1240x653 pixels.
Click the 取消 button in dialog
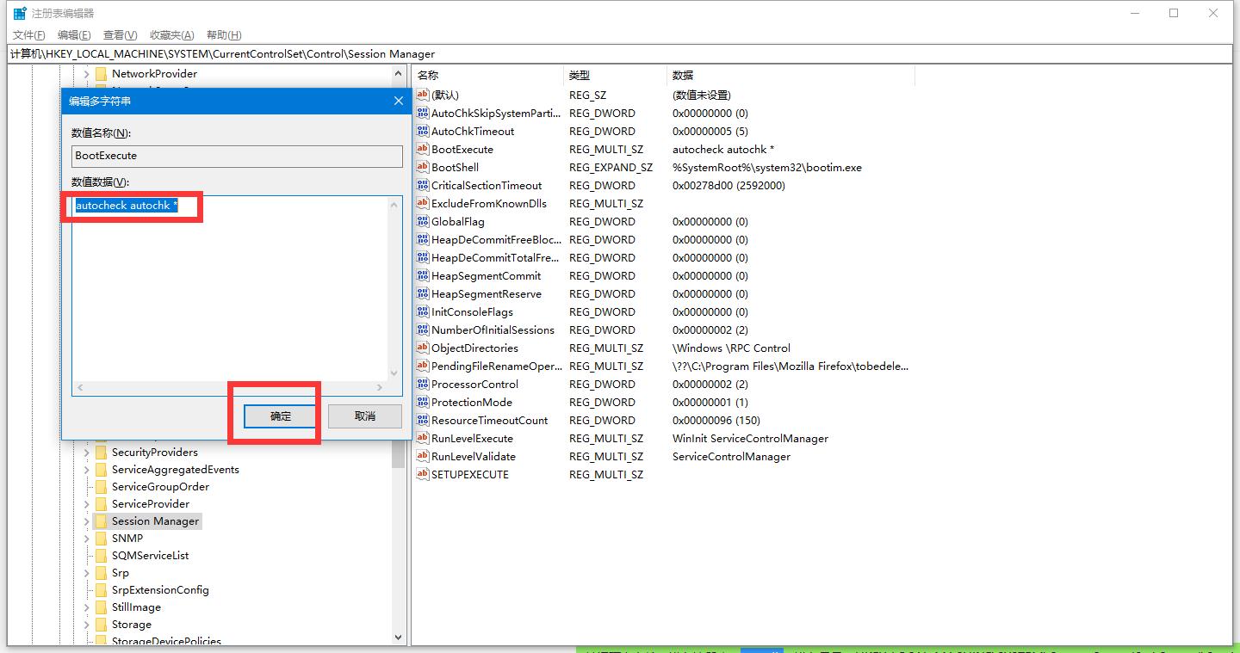(x=365, y=416)
